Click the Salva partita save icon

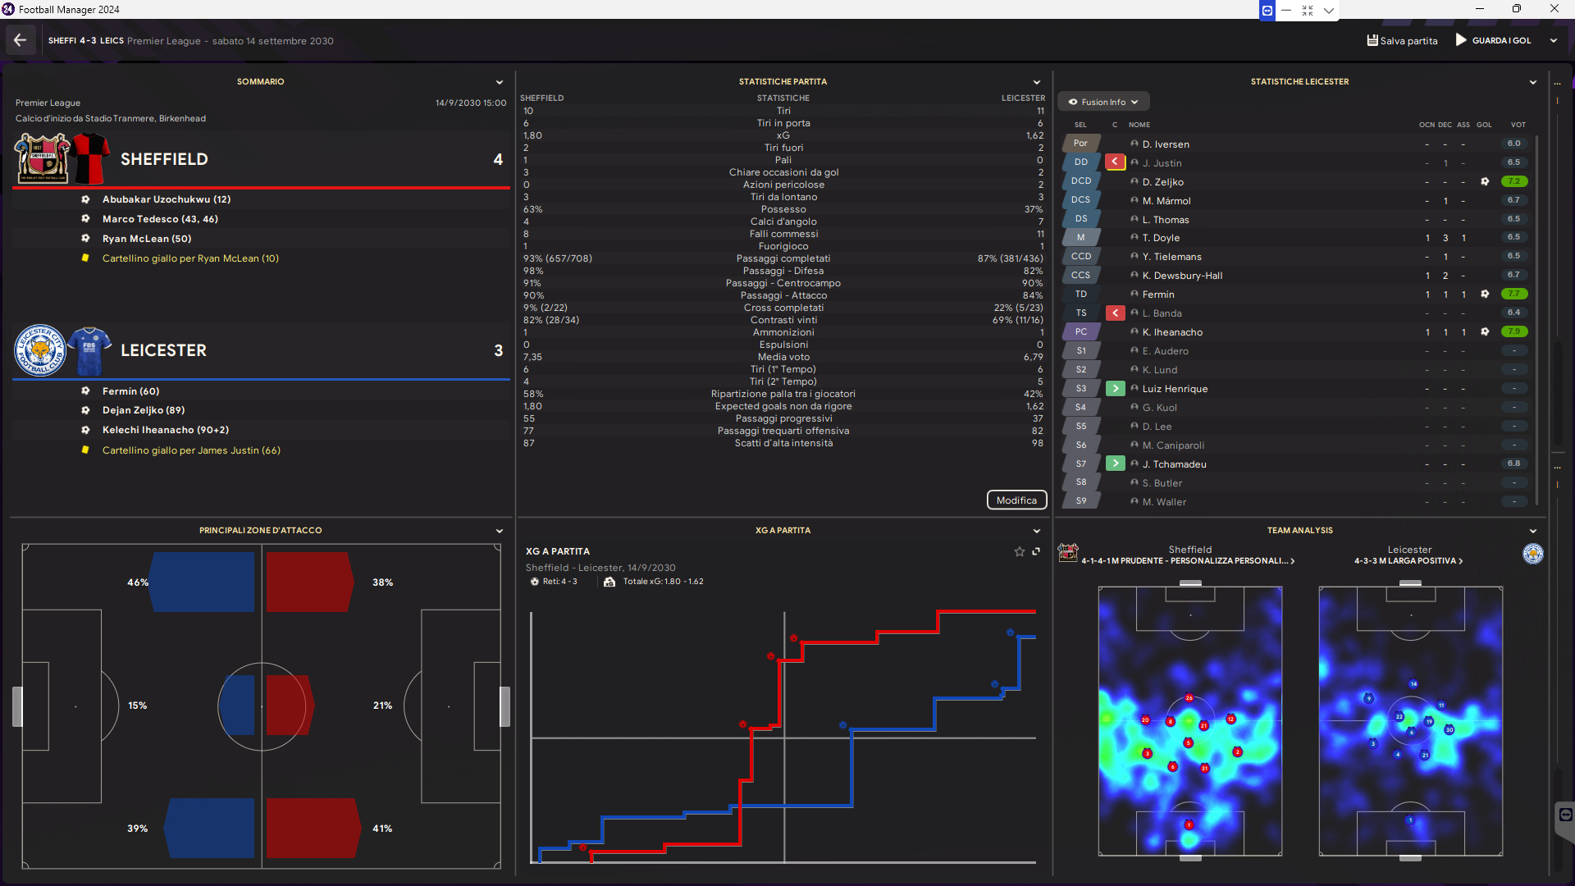[1372, 40]
